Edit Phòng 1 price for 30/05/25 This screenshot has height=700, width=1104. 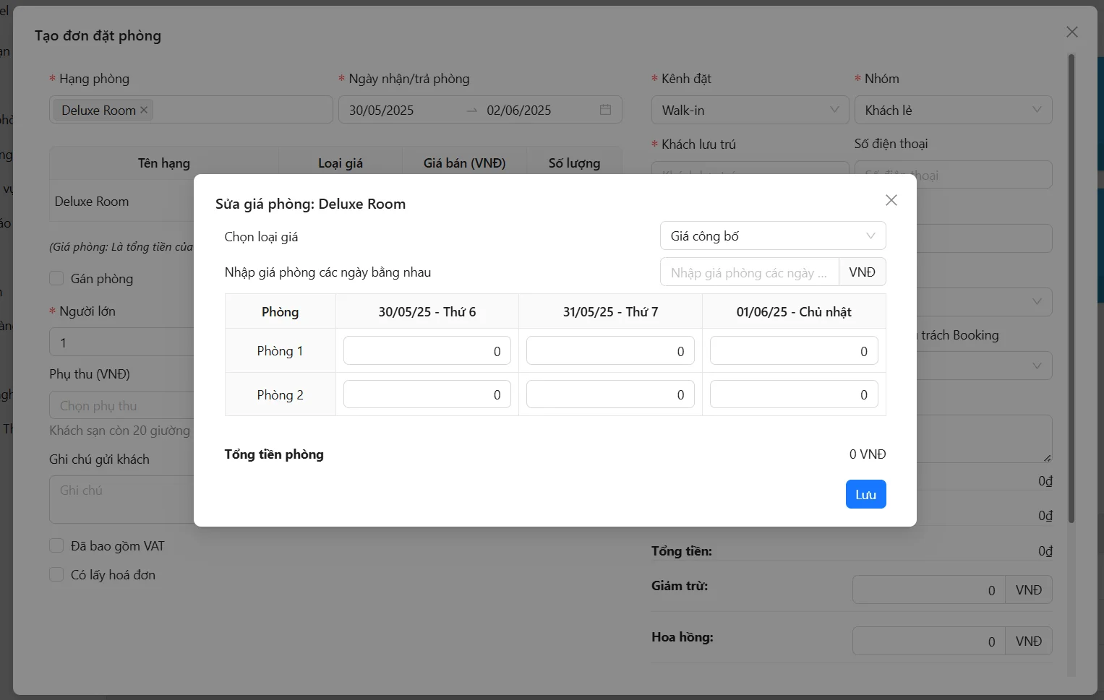[x=427, y=351]
